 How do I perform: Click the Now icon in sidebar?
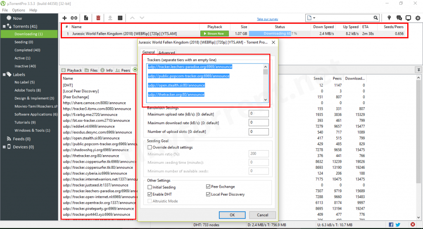9,18
